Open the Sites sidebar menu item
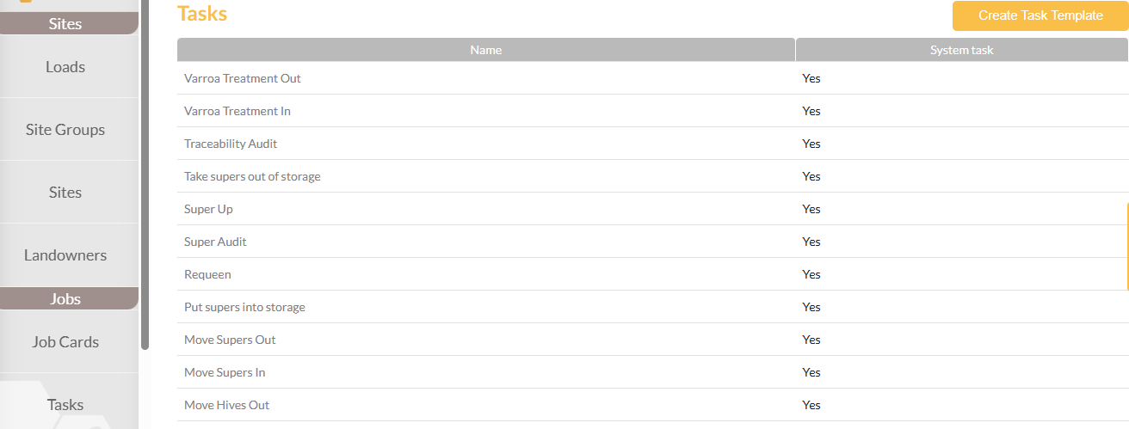This screenshot has height=429, width=1129. pyautogui.click(x=65, y=193)
